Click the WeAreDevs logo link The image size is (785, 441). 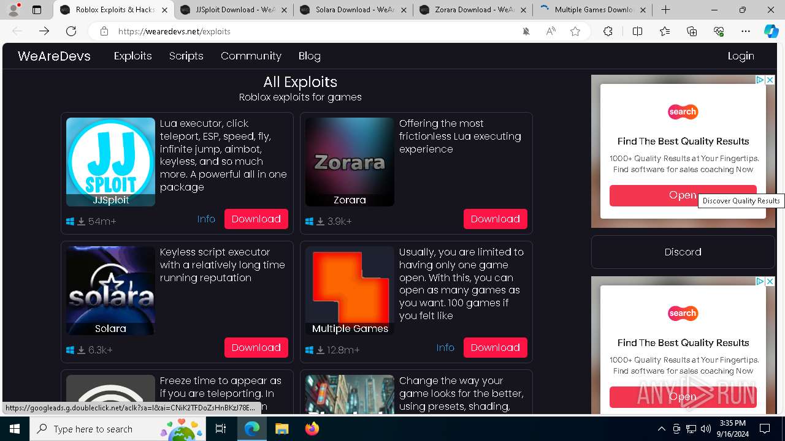click(54, 56)
